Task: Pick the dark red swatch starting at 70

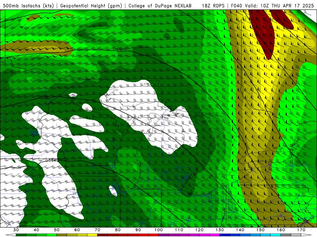Action: (103, 235)
